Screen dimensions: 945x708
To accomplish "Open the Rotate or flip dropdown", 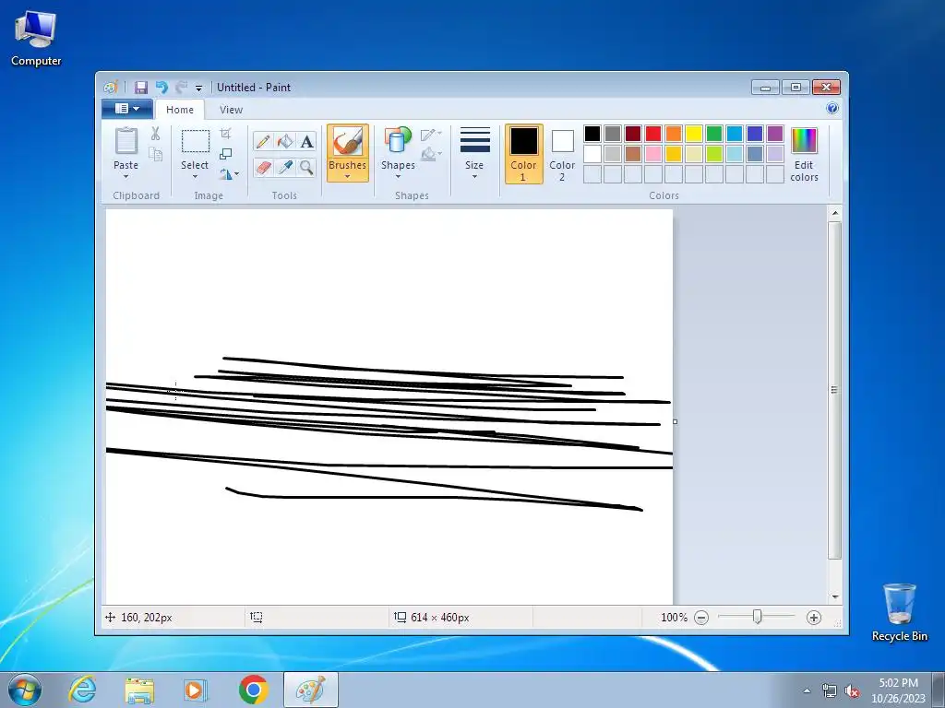I will [229, 174].
